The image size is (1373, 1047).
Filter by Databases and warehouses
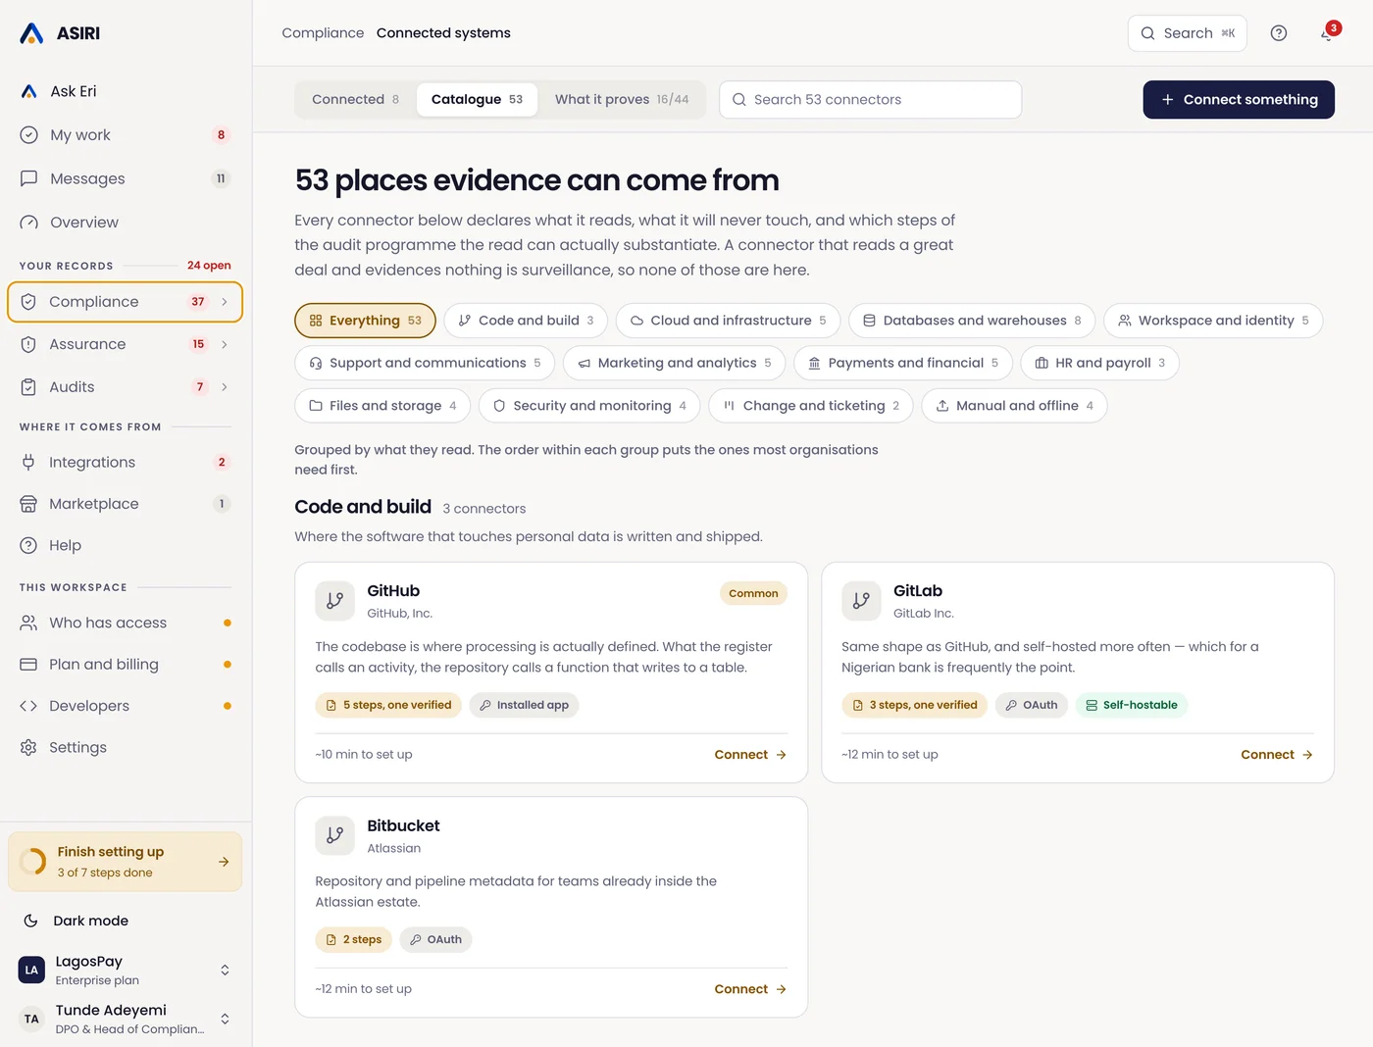point(972,321)
